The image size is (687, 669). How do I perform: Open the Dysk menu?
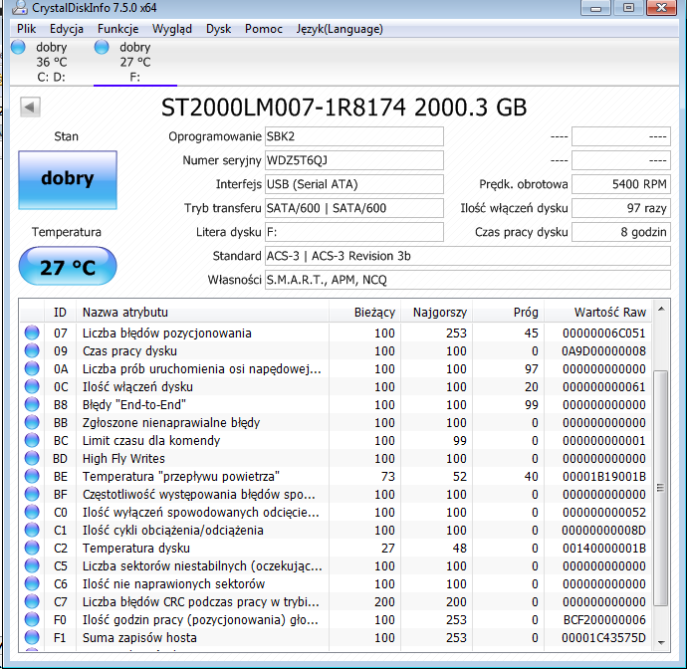(x=219, y=29)
